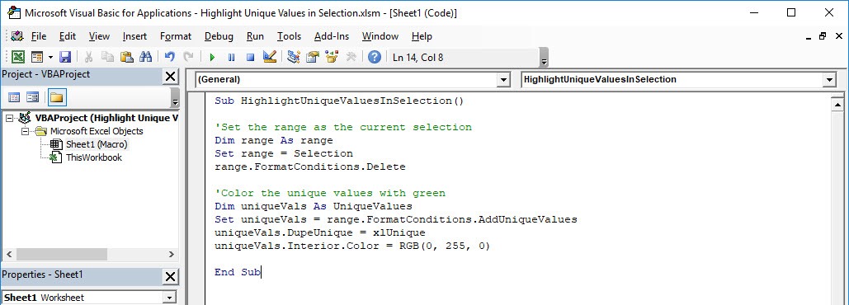849x305 pixels.
Task: Open the Help menu
Action: click(x=422, y=36)
